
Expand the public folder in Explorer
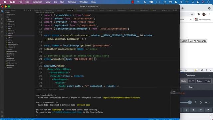9,16
